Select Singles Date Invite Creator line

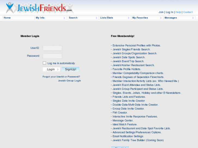128,101
